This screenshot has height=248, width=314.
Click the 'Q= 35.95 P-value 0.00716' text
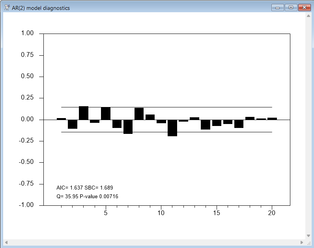[87, 196]
